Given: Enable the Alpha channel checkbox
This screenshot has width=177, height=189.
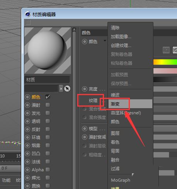Looking at the screenshot, I should click(x=48, y=170).
